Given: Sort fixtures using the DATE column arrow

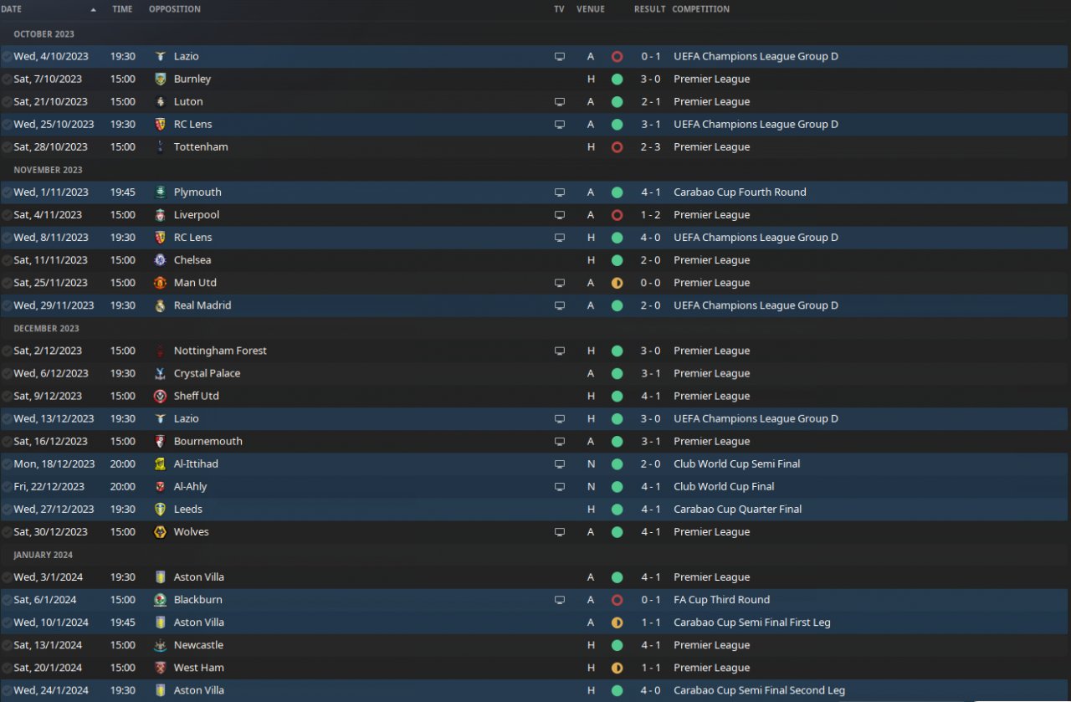Looking at the screenshot, I should coord(94,10).
